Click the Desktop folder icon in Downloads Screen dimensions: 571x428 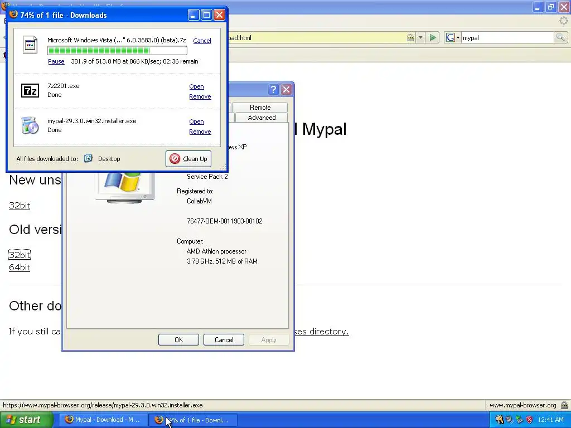[x=88, y=158]
